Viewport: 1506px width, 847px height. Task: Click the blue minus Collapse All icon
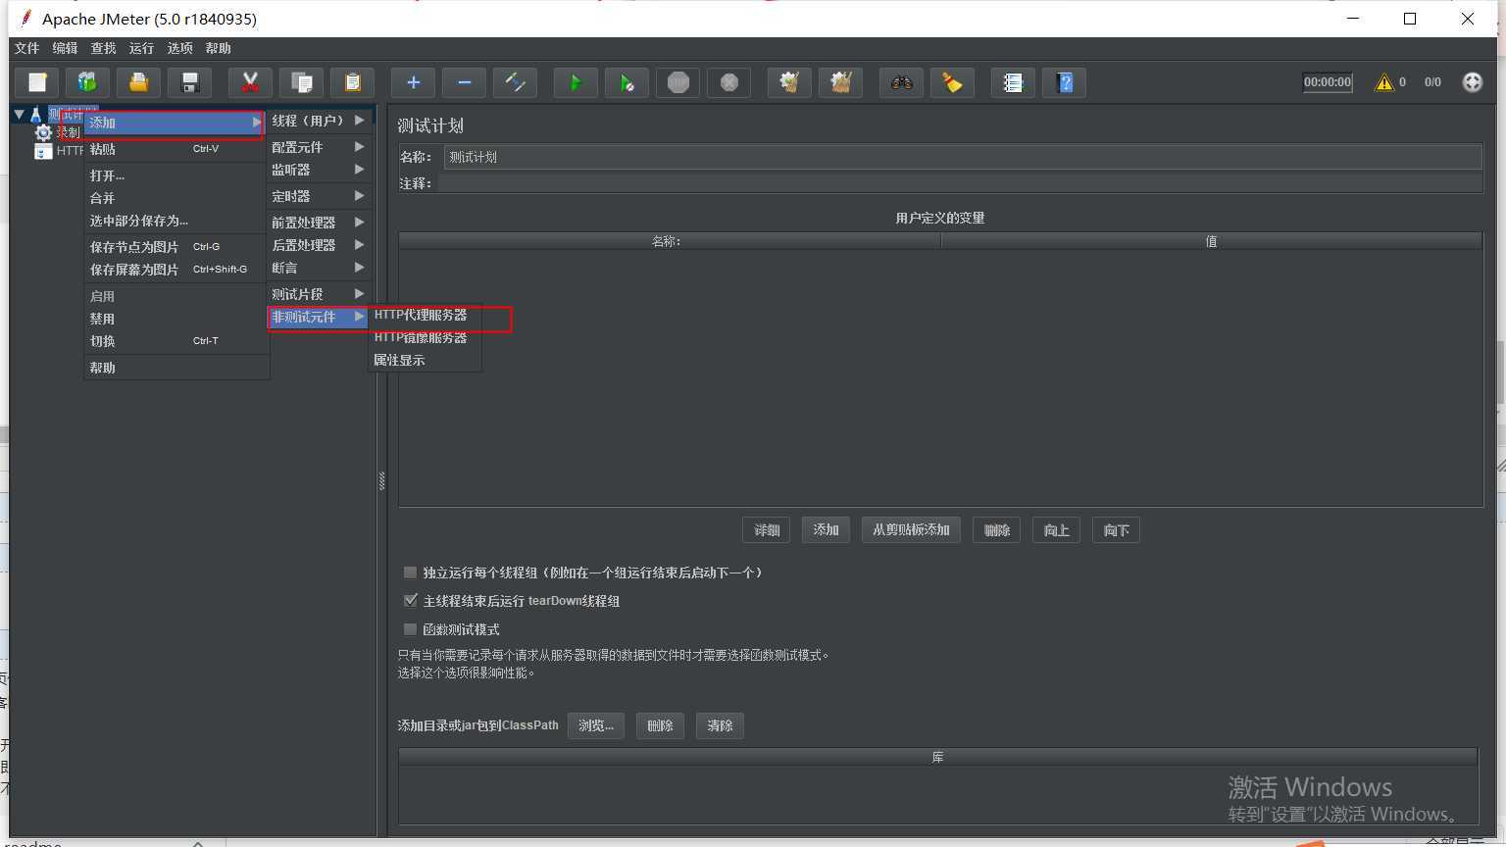(464, 83)
